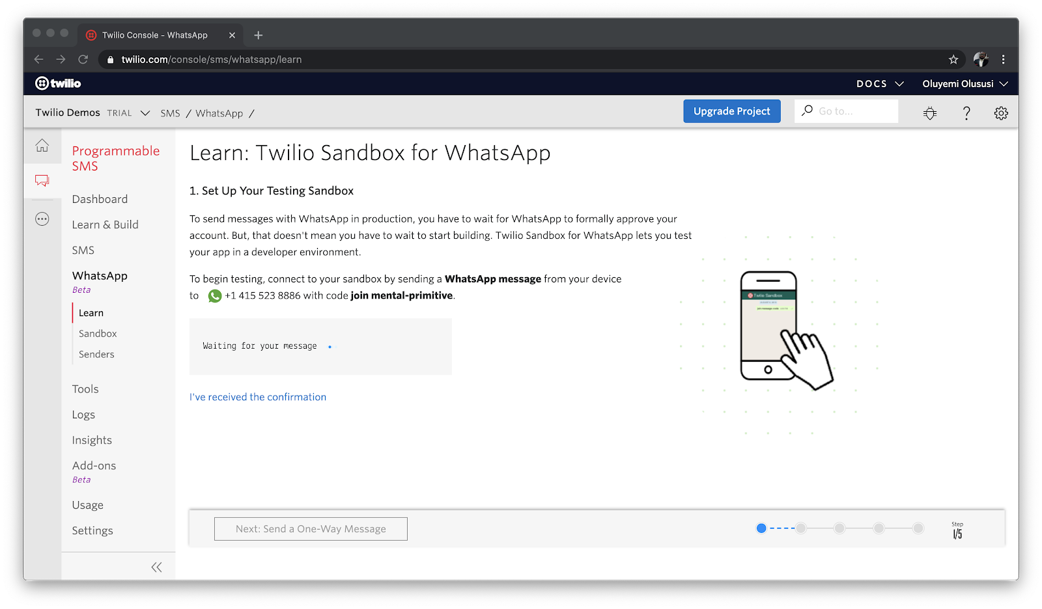Click I've received the confirmation link
The width and height of the screenshot is (1042, 609).
[x=258, y=397]
